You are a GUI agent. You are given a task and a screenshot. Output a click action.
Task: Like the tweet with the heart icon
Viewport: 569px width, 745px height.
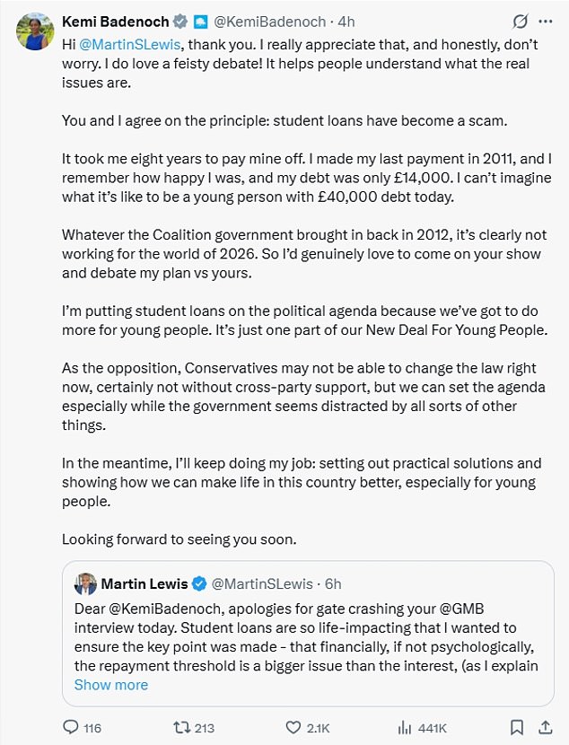[293, 728]
